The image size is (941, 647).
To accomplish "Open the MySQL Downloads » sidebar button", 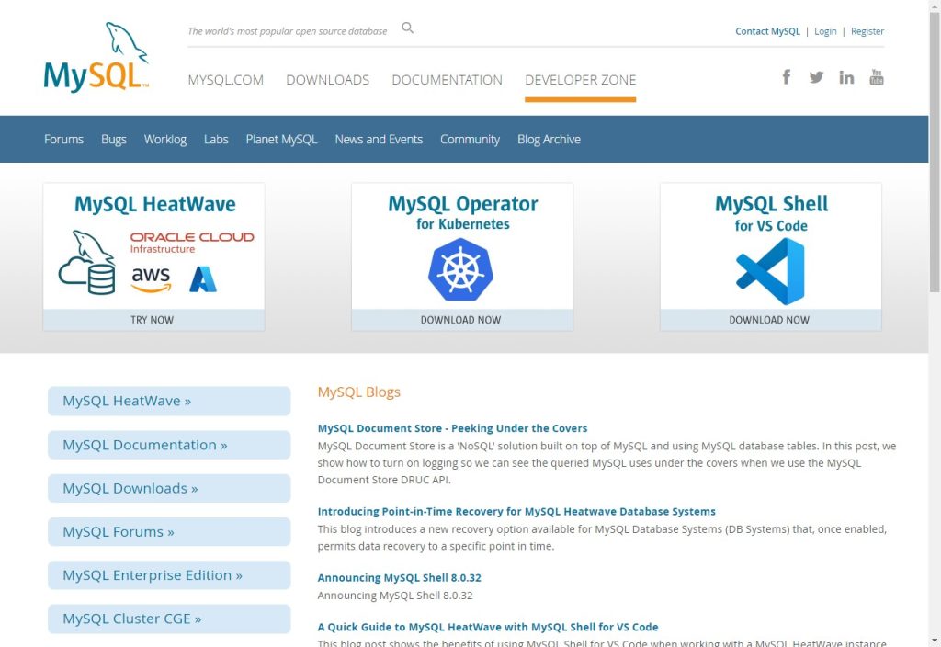I will 169,489.
